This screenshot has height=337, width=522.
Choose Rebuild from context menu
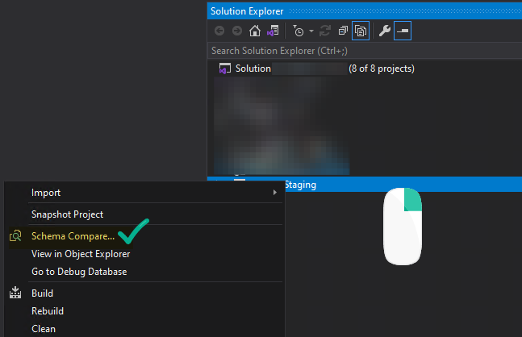(144, 311)
